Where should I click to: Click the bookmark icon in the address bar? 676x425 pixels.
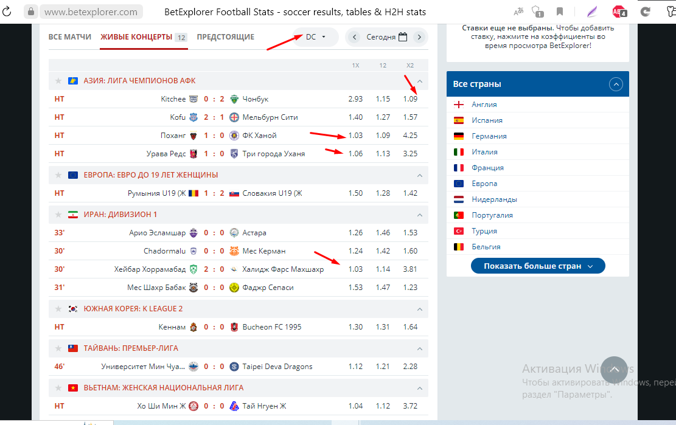560,12
